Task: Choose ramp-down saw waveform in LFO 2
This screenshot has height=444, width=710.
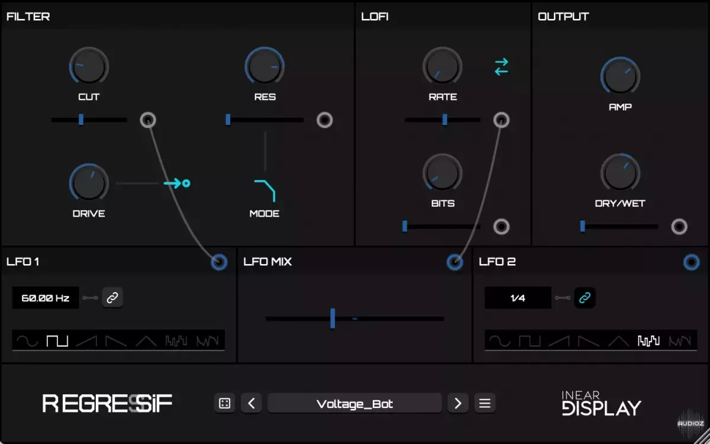Action: coord(589,340)
